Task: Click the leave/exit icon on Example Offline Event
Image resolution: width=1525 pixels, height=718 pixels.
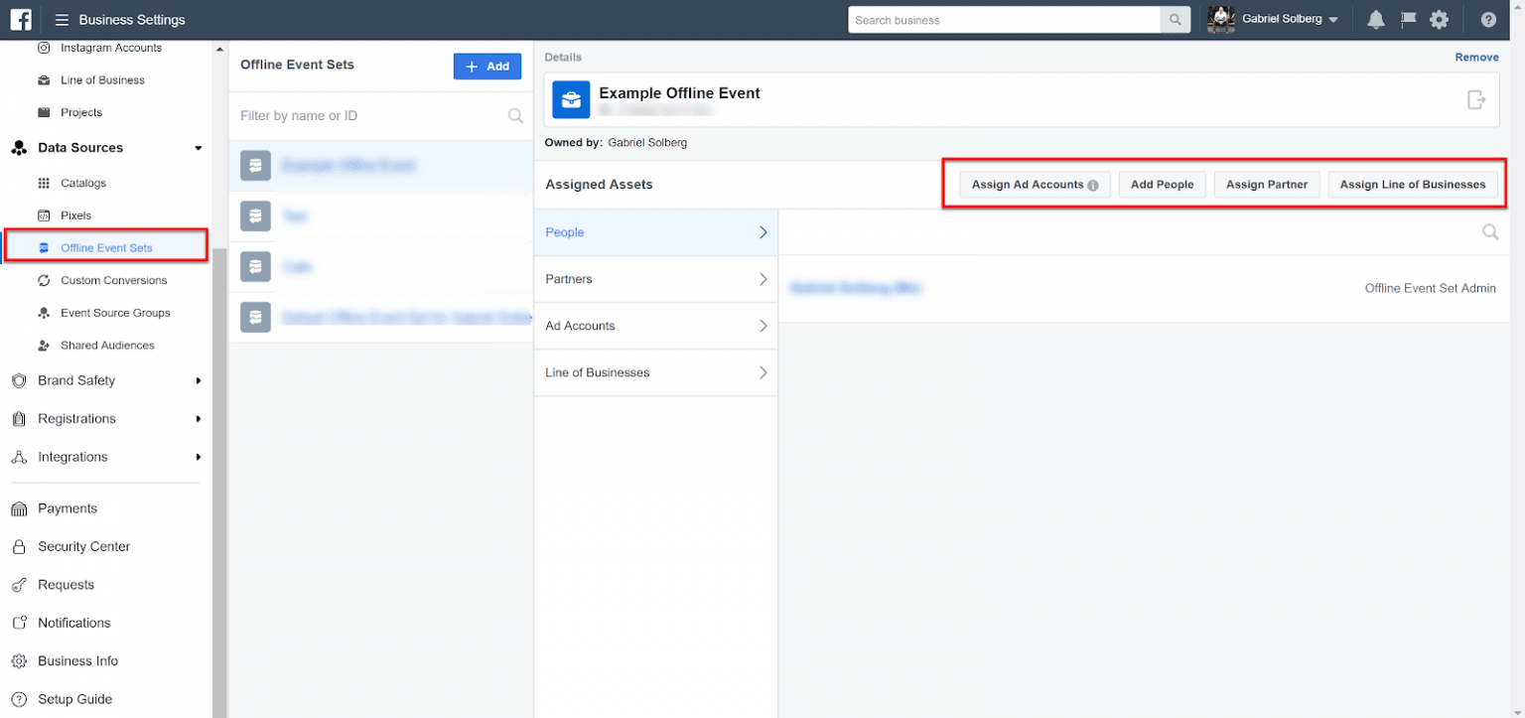Action: tap(1476, 99)
